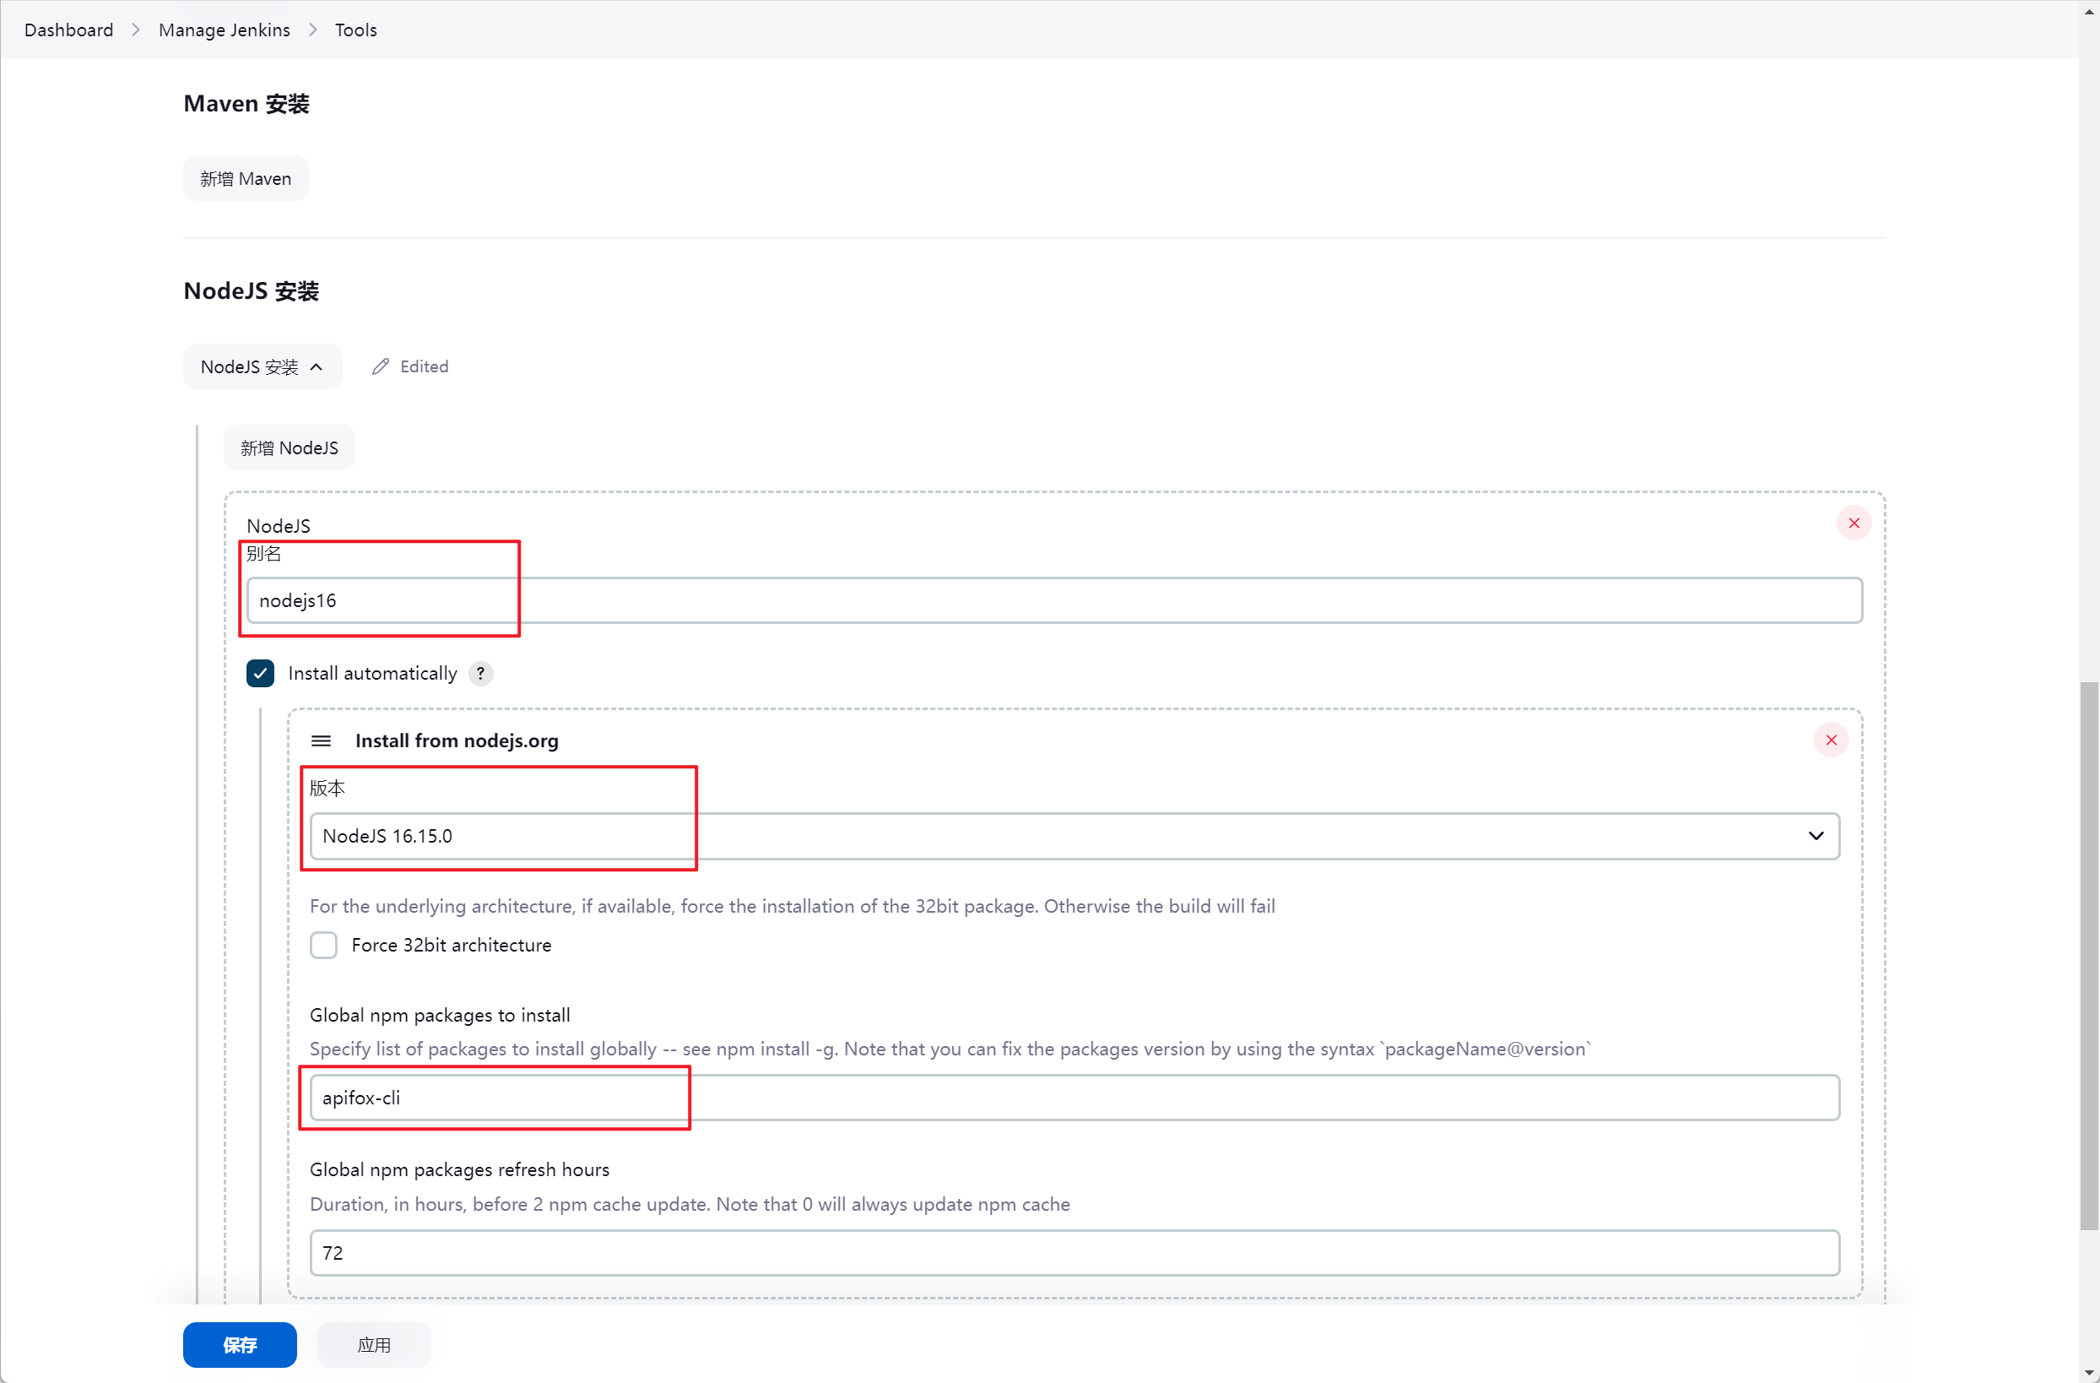Viewport: 2100px width, 1383px height.
Task: Uncheck the Install automatically checkbox
Action: [260, 674]
